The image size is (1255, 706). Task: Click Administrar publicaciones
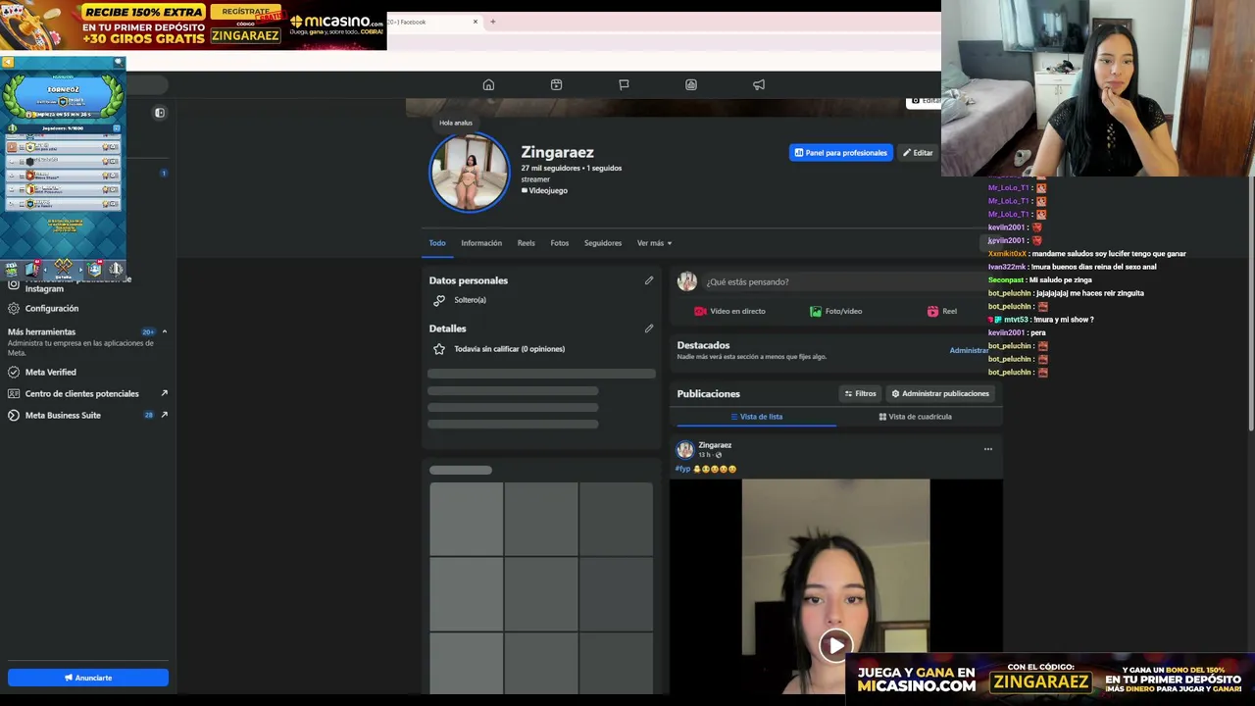940,394
